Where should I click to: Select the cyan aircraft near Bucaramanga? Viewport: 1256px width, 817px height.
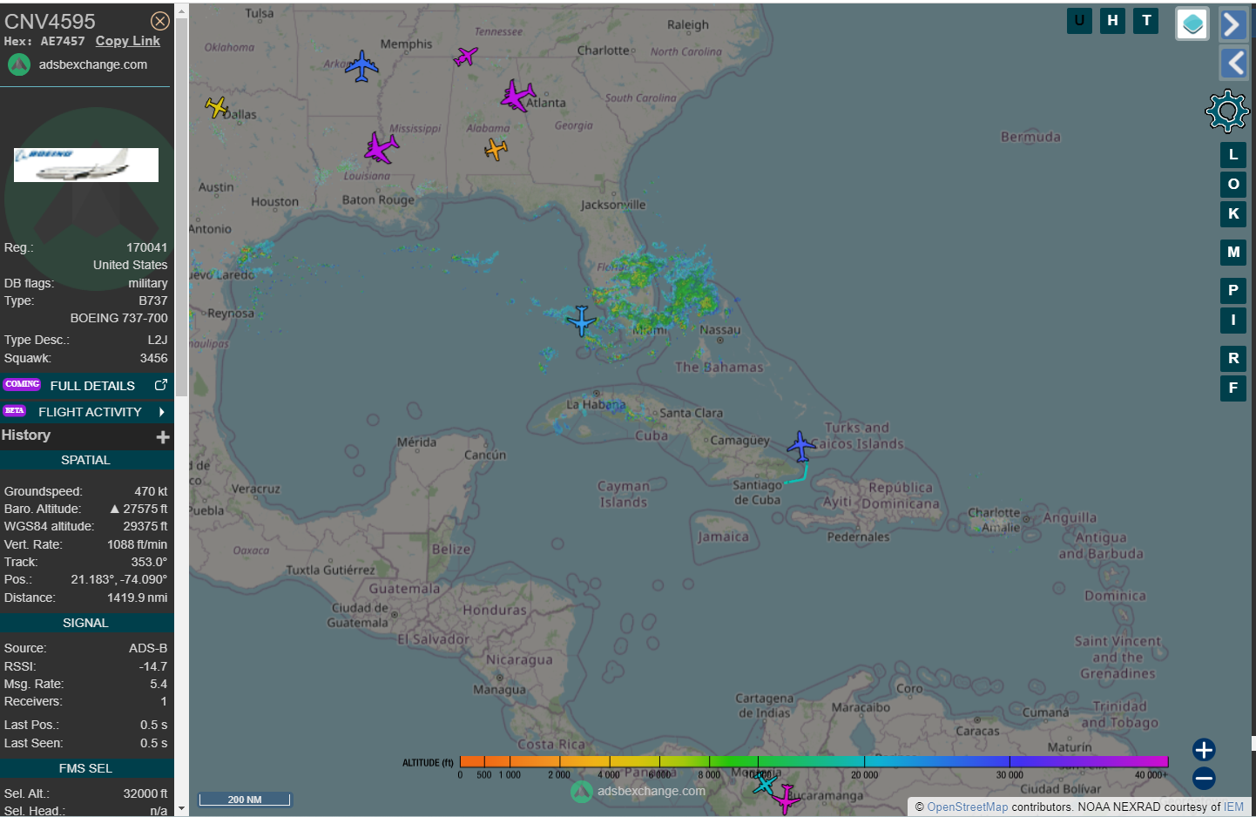point(765,784)
